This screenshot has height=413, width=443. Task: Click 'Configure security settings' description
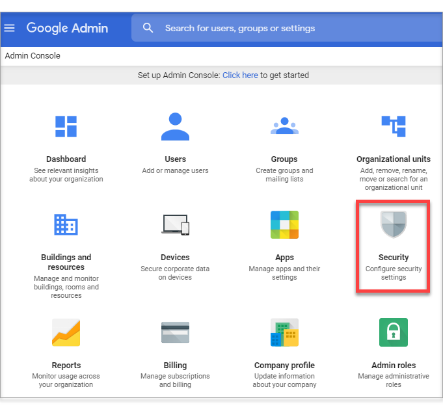(x=394, y=273)
